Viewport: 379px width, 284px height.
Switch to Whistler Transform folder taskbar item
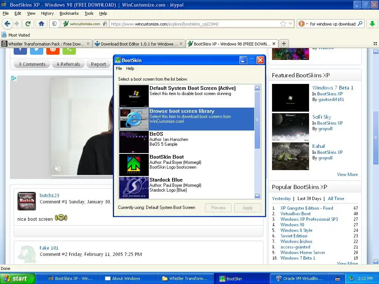click(185, 278)
